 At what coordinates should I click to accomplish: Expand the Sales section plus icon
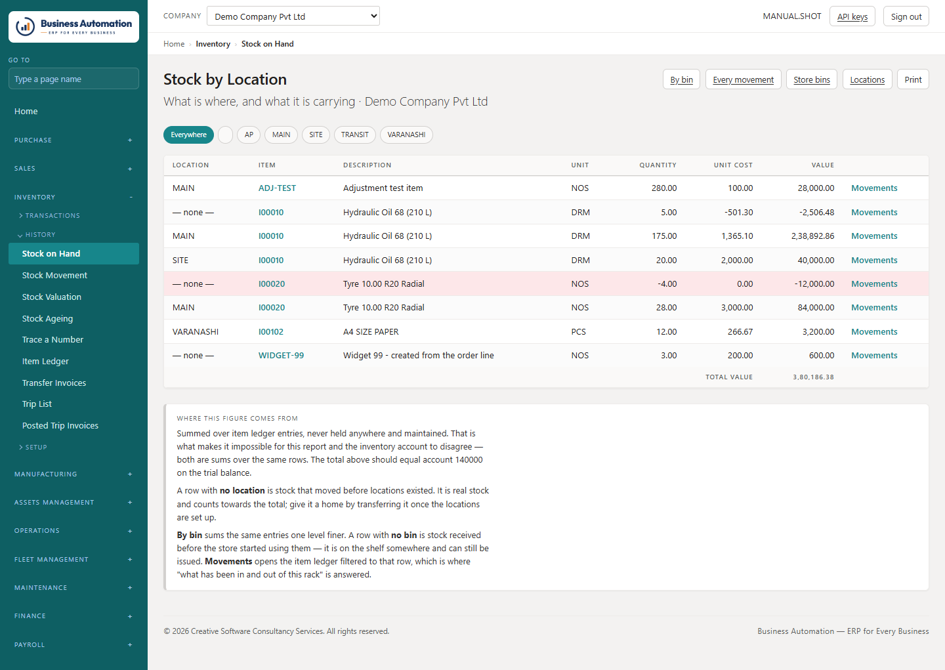pyautogui.click(x=130, y=169)
